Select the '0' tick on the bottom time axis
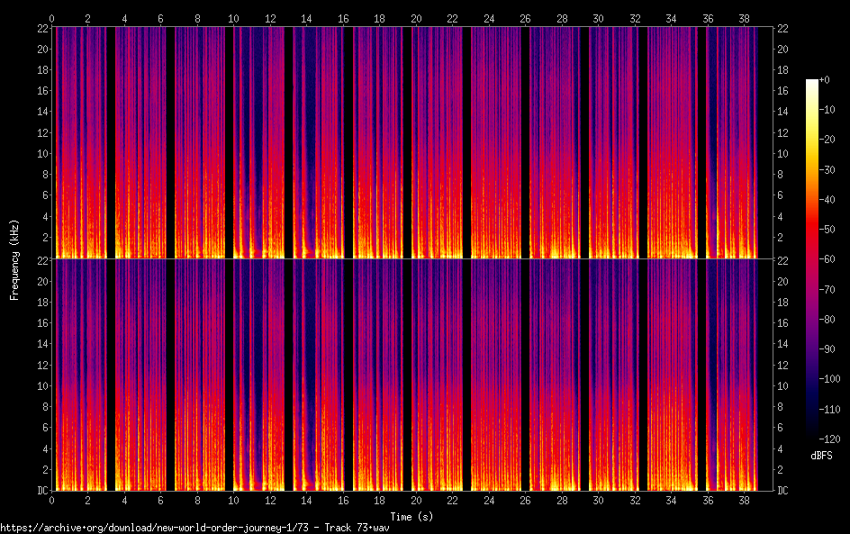 coord(52,499)
